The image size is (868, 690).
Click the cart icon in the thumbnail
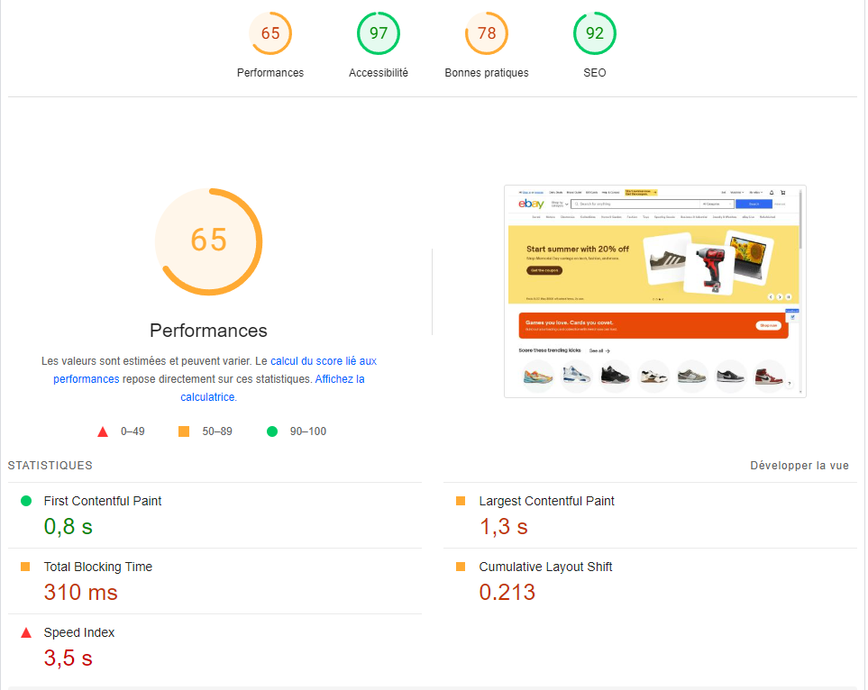pos(782,193)
